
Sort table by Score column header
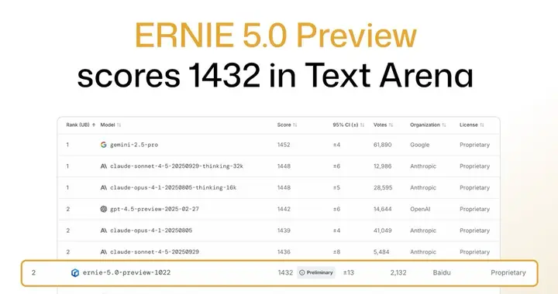[288, 125]
